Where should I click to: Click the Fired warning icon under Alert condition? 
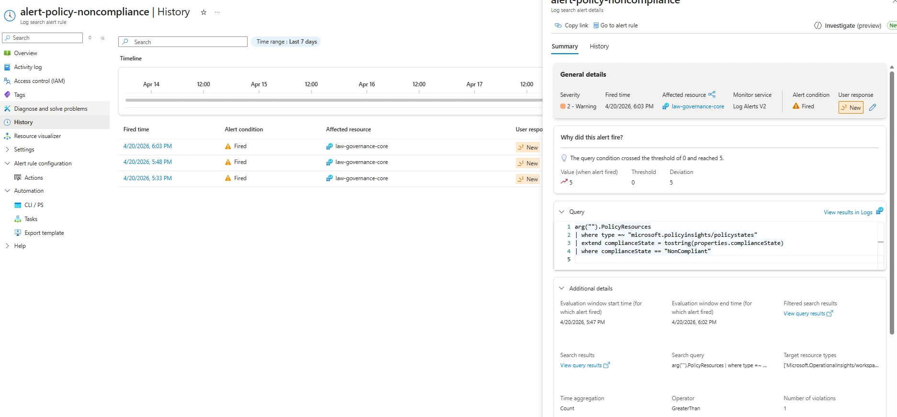click(796, 106)
